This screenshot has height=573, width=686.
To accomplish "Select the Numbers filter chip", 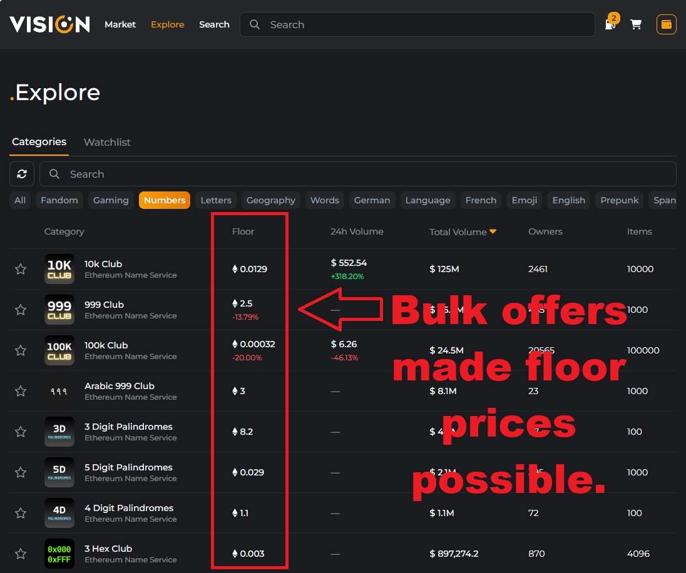I will (x=165, y=200).
